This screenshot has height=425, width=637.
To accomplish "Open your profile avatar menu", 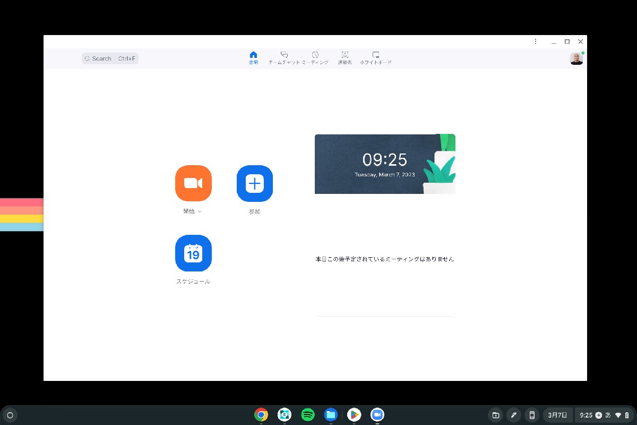I will point(576,58).
